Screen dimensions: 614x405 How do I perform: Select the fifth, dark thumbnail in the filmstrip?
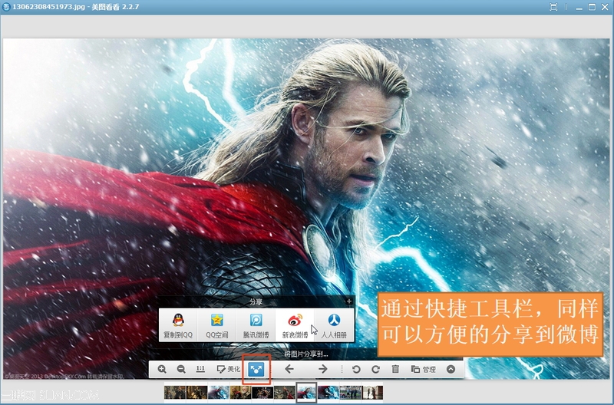tap(262, 392)
